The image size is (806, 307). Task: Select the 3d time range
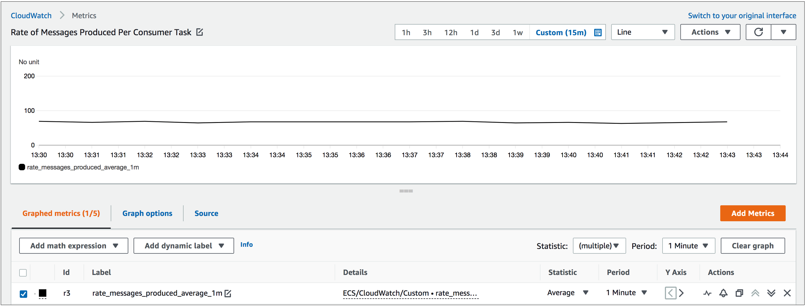(x=495, y=33)
